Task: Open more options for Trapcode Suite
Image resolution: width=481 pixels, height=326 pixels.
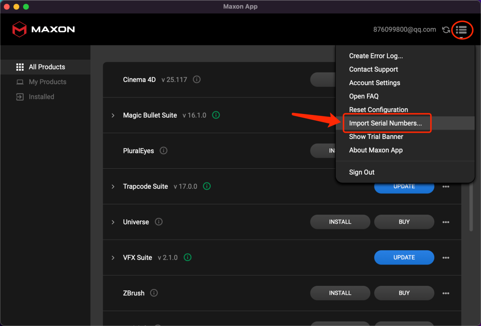Action: pyautogui.click(x=446, y=187)
